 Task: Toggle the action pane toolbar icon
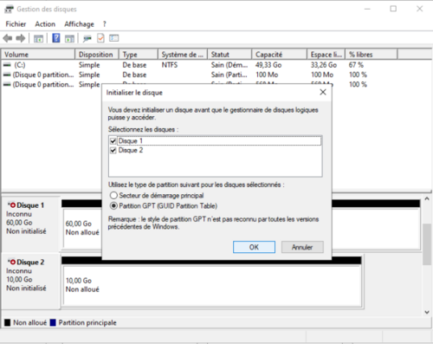click(x=69, y=38)
